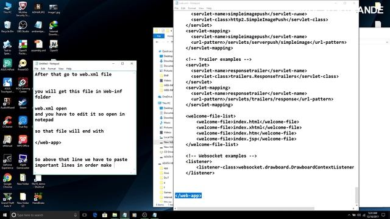
Task: Select Internet Download Manager desktop icon
Action: [54, 28]
